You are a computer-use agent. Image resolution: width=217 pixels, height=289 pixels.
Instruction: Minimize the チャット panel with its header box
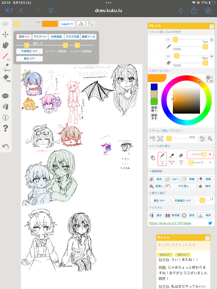tap(207, 238)
